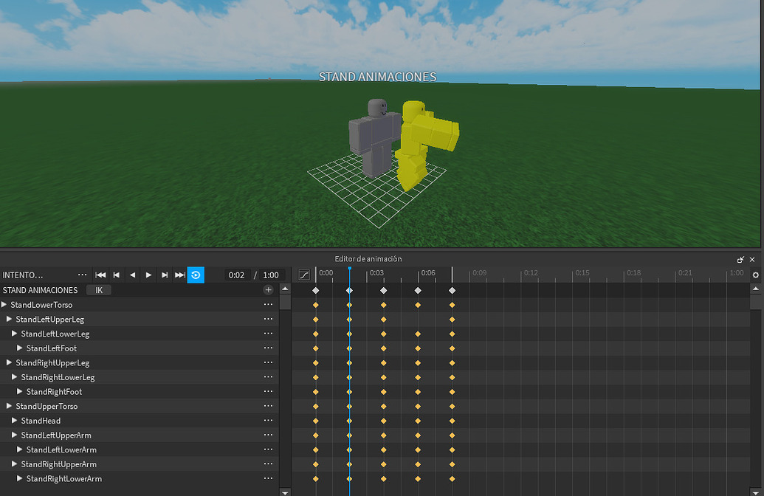Open options menu for StandRightLowerLeg track
This screenshot has height=496, width=764.
pos(268,377)
